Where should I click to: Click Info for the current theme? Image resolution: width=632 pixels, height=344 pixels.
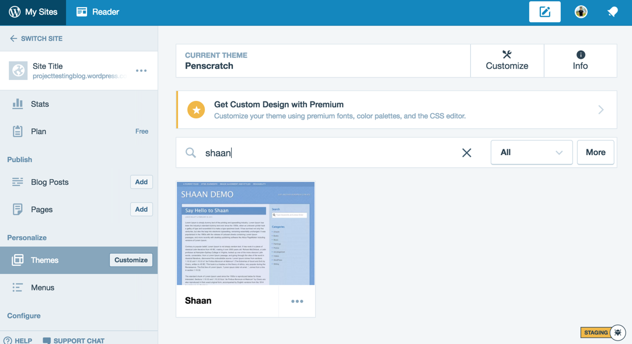tap(581, 61)
